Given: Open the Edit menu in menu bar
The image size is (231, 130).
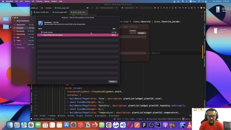Looking at the screenshot, I should pyautogui.click(x=21, y=1).
